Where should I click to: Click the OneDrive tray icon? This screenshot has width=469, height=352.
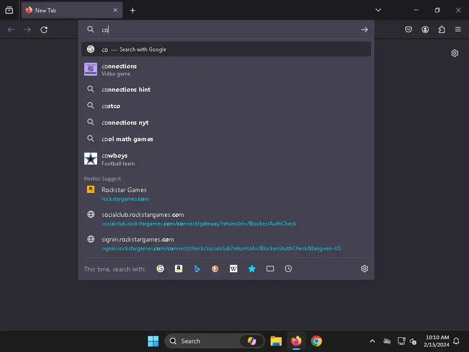coord(387,341)
